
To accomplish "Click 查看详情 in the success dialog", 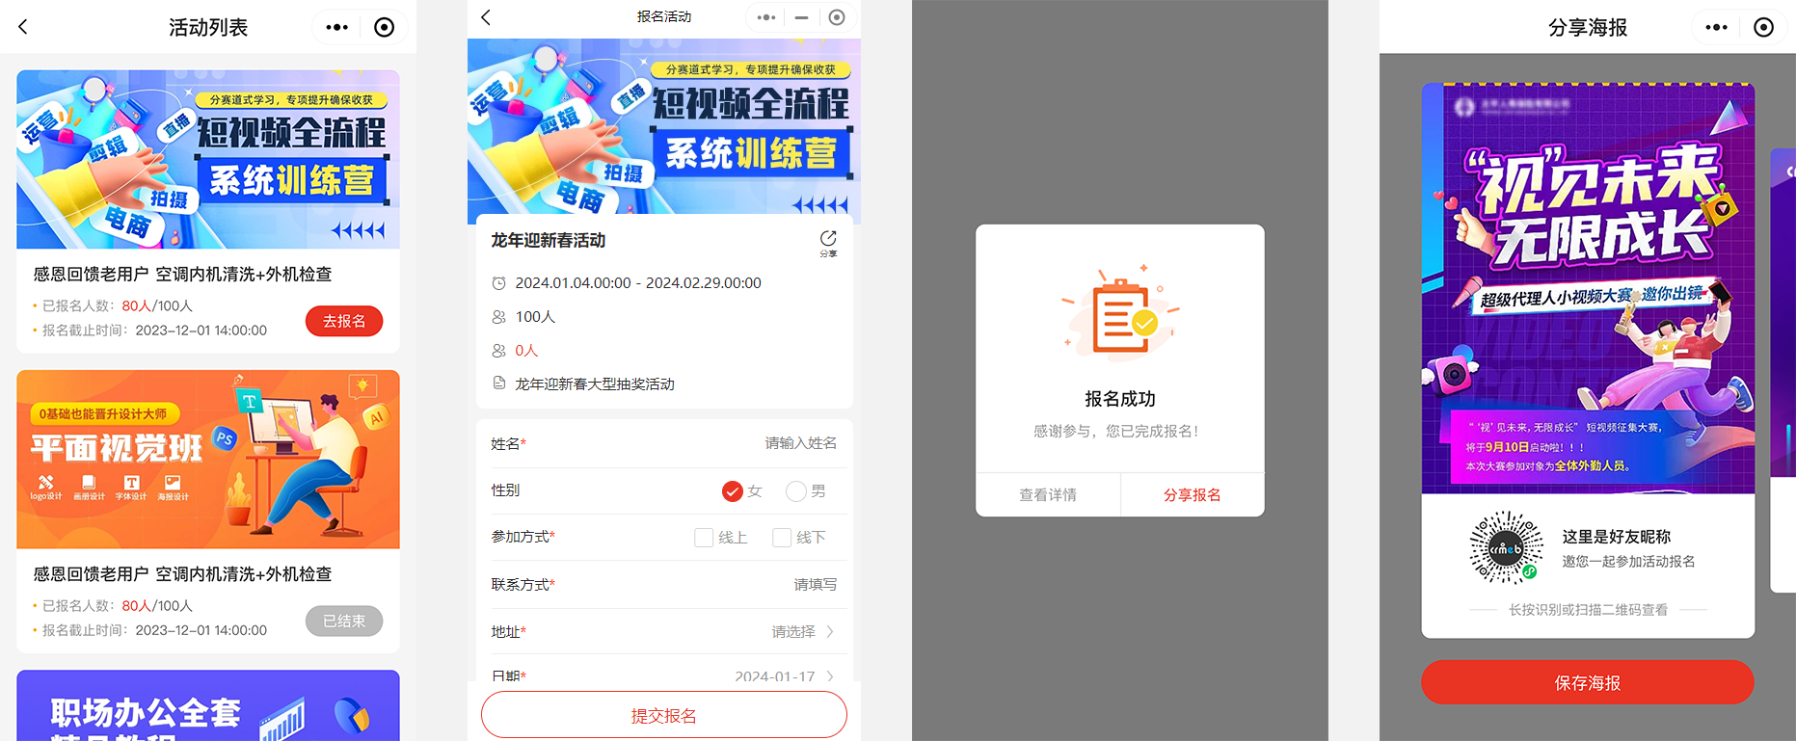I will (1048, 494).
